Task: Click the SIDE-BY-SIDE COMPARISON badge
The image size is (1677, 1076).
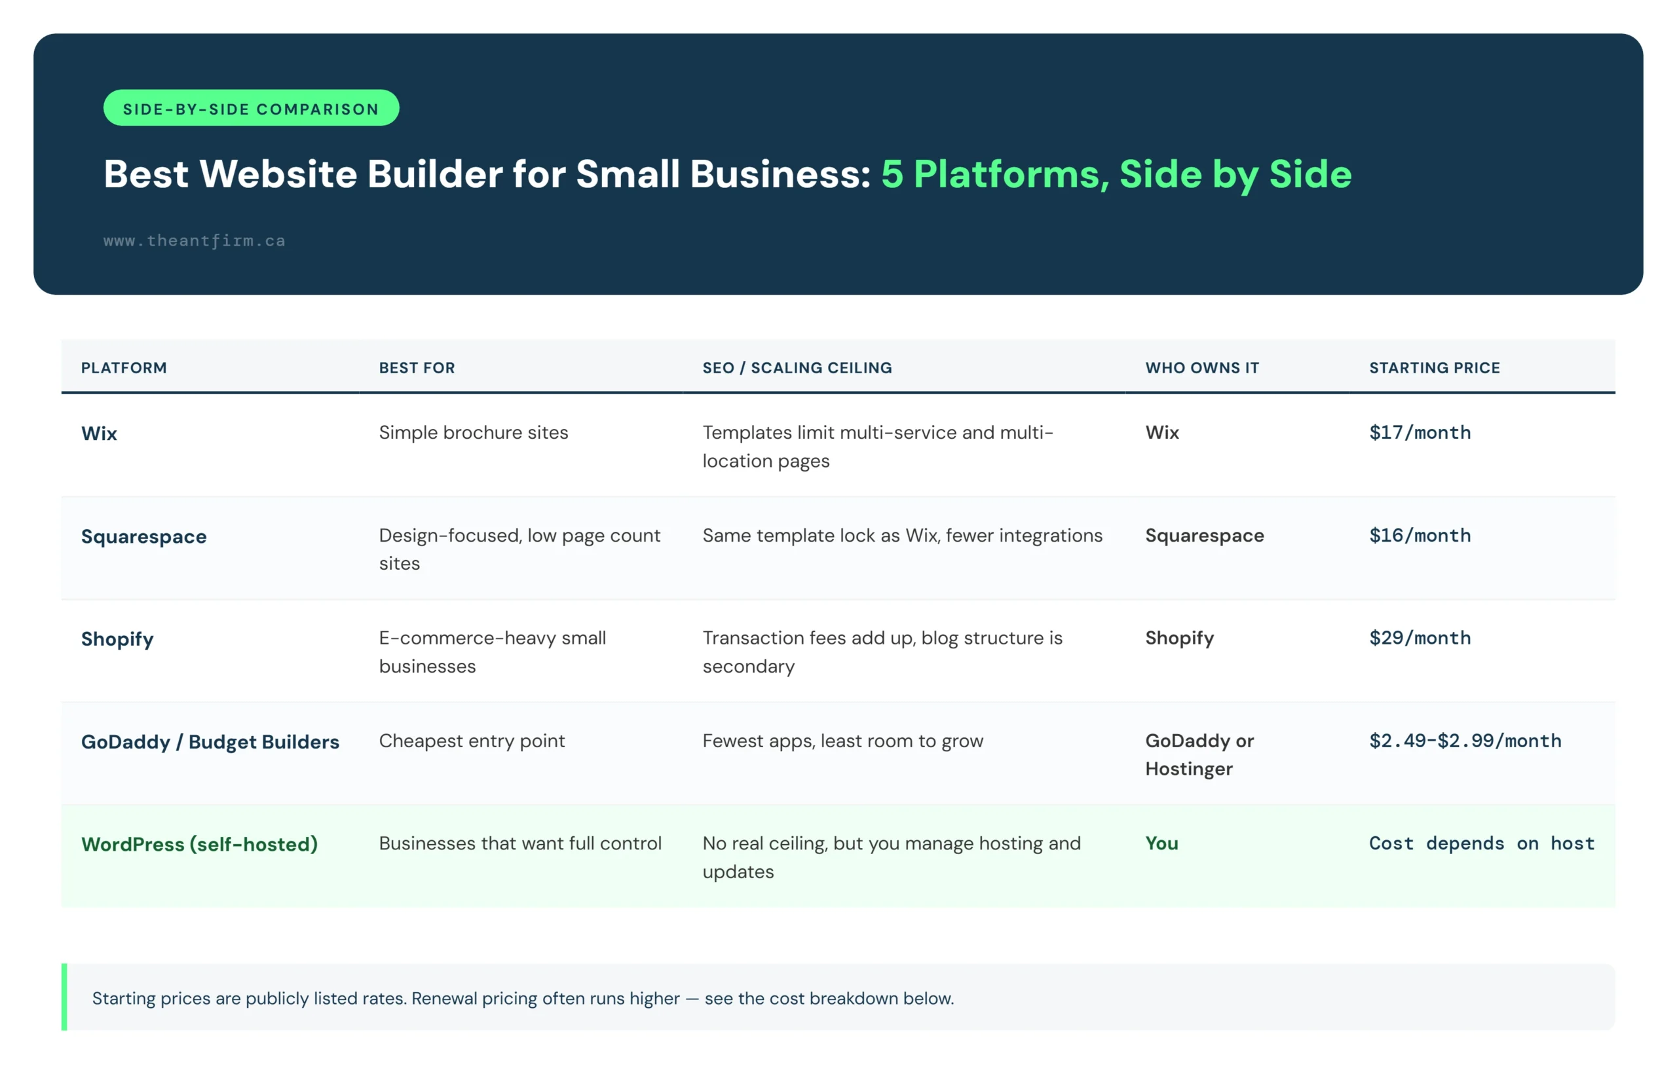Action: 251,108
